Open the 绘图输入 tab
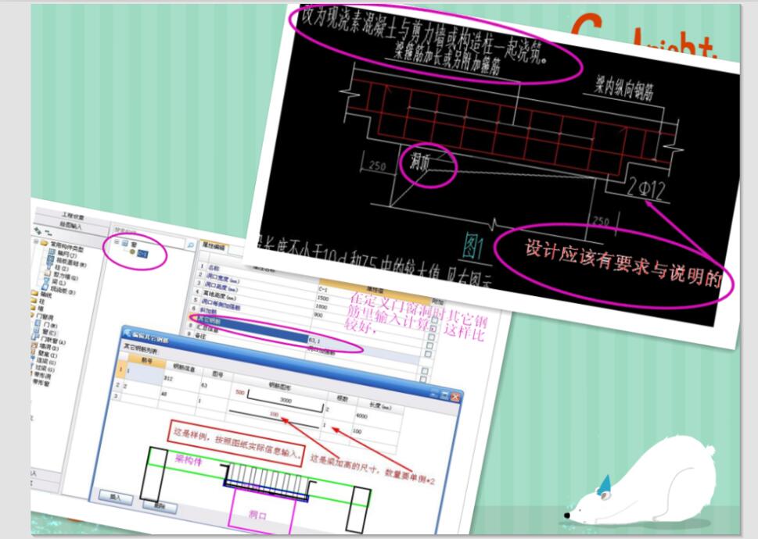The image size is (758, 539). click(x=70, y=225)
